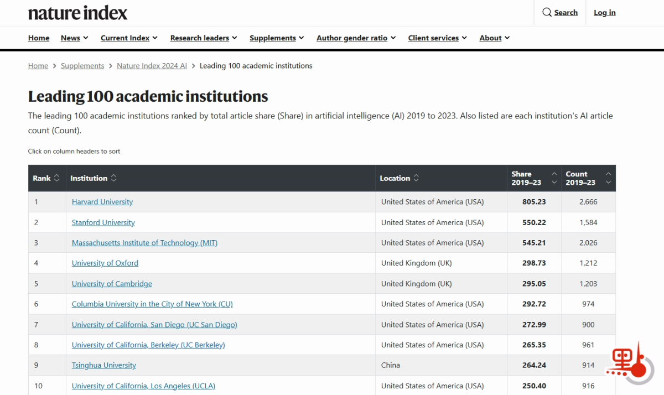Viewport: 664px width, 395px height.
Task: Expand the News menu
Action: [x=74, y=38]
